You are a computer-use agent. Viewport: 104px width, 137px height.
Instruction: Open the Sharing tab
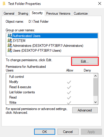pyautogui.click(x=23, y=13)
